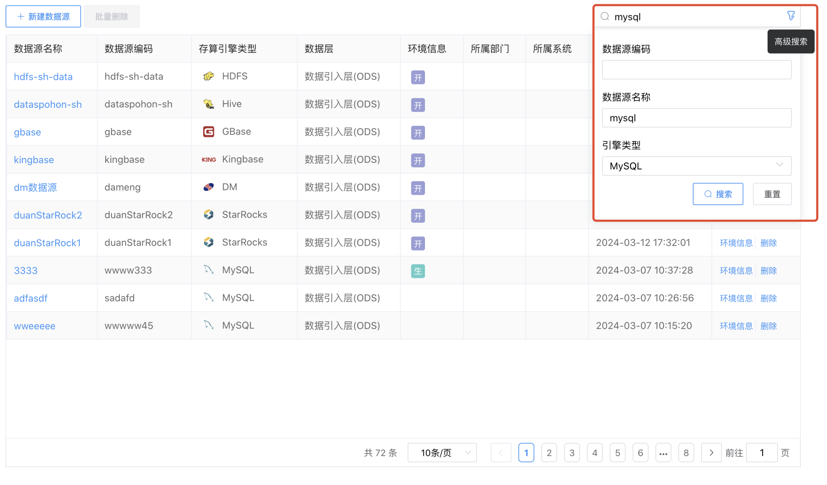
Task: Click the 数据层 column header
Action: click(319, 48)
